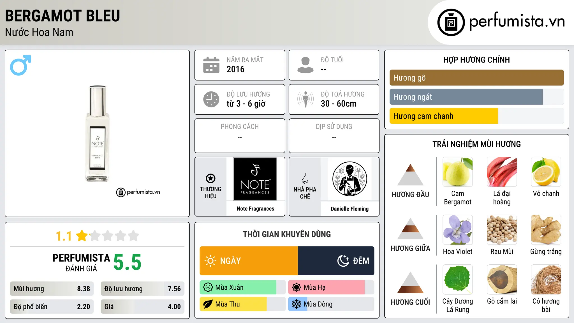Click the Mùa Đông season bar

331,304
